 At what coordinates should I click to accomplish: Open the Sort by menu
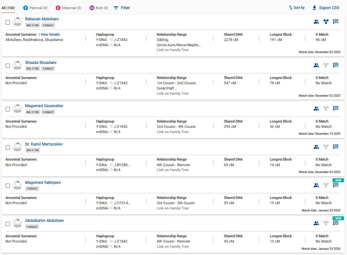click(297, 8)
